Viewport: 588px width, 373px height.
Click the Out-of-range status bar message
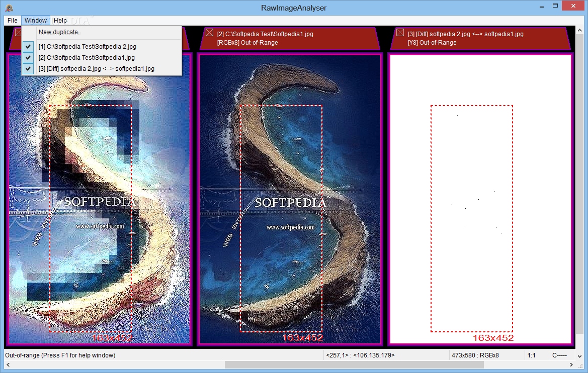tap(60, 355)
